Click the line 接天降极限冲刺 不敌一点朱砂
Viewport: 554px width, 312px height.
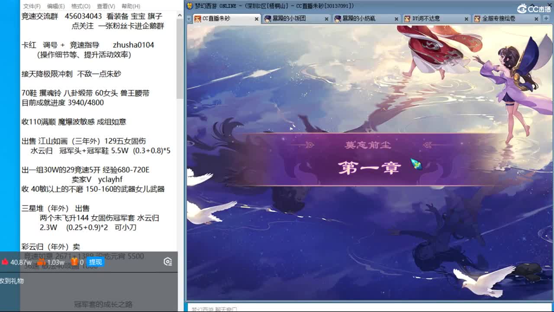(71, 74)
